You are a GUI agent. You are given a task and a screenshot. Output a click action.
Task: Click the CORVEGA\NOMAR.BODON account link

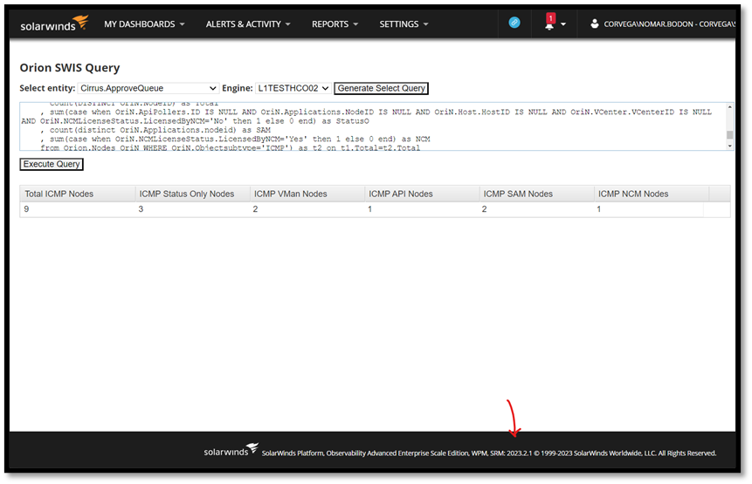coord(669,24)
